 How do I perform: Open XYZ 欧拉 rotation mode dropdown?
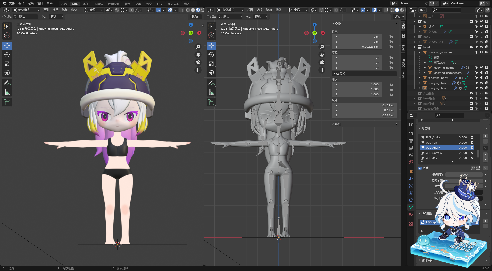click(364, 74)
